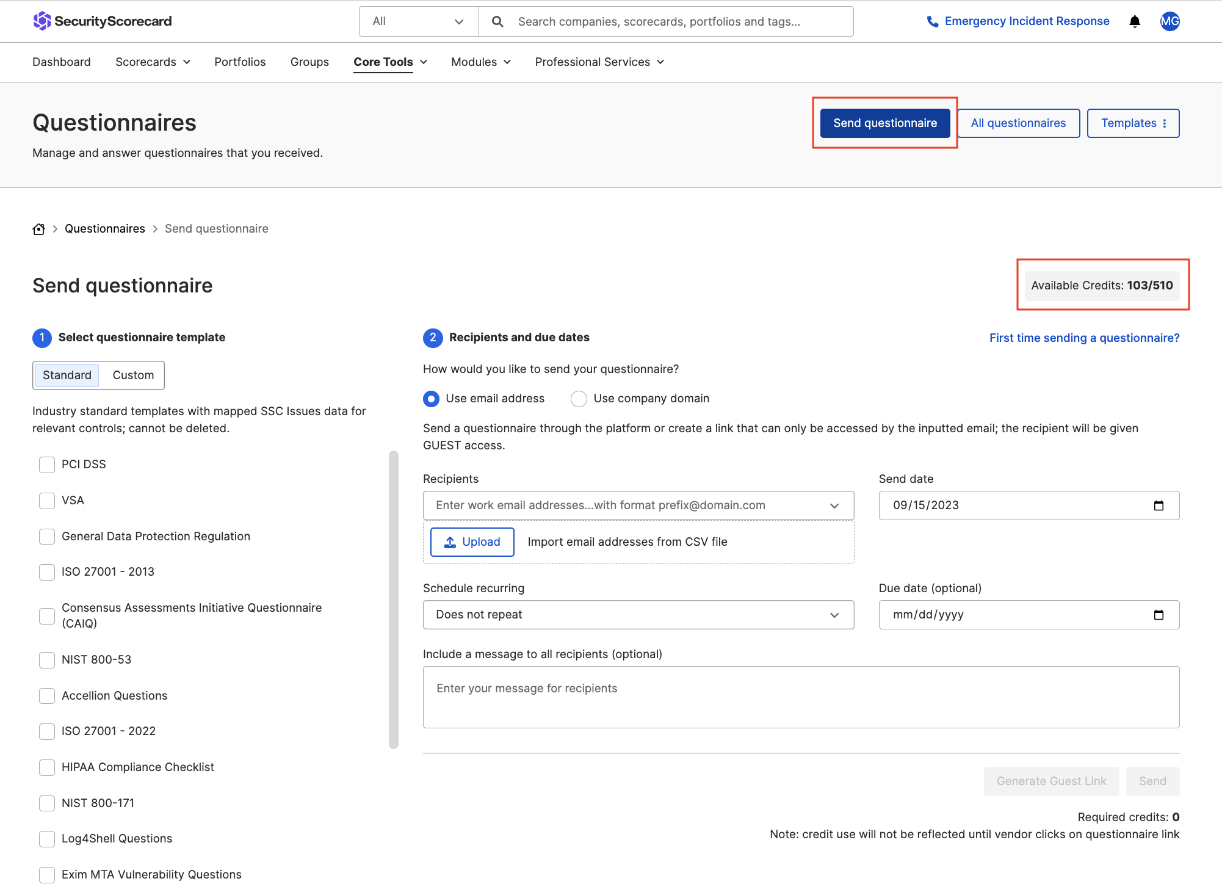Open the kebab menu on Templates button
1222x884 pixels.
click(1165, 123)
